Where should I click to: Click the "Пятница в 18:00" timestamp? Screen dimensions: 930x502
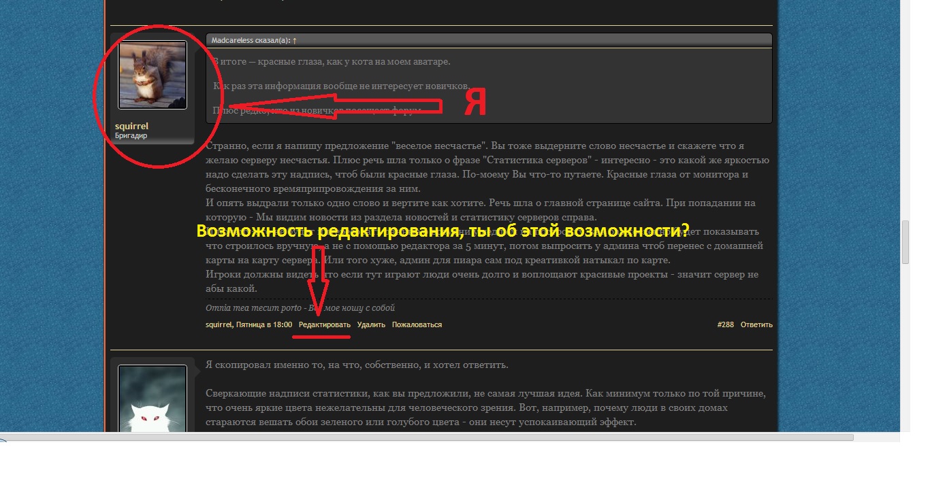264,325
